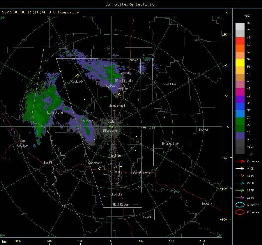Click the Banff city label
This screenshot has width=262, height=245.
tap(48, 162)
